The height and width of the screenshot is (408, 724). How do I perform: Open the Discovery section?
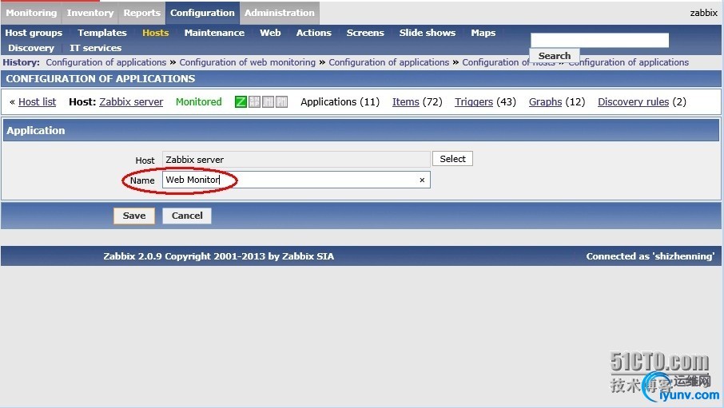click(31, 48)
